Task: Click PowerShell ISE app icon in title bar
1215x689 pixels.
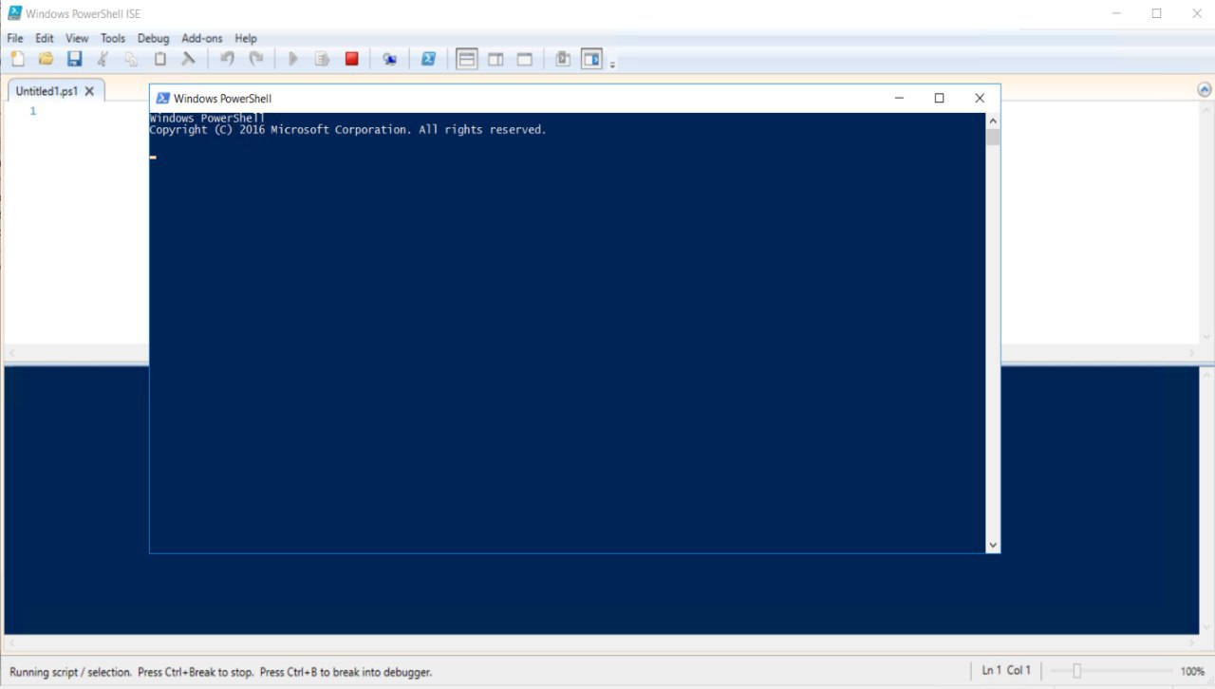Action: tap(14, 13)
